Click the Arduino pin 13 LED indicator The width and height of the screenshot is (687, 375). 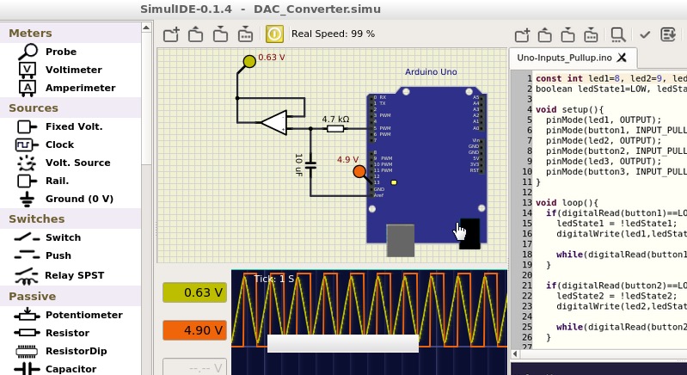pyautogui.click(x=394, y=182)
